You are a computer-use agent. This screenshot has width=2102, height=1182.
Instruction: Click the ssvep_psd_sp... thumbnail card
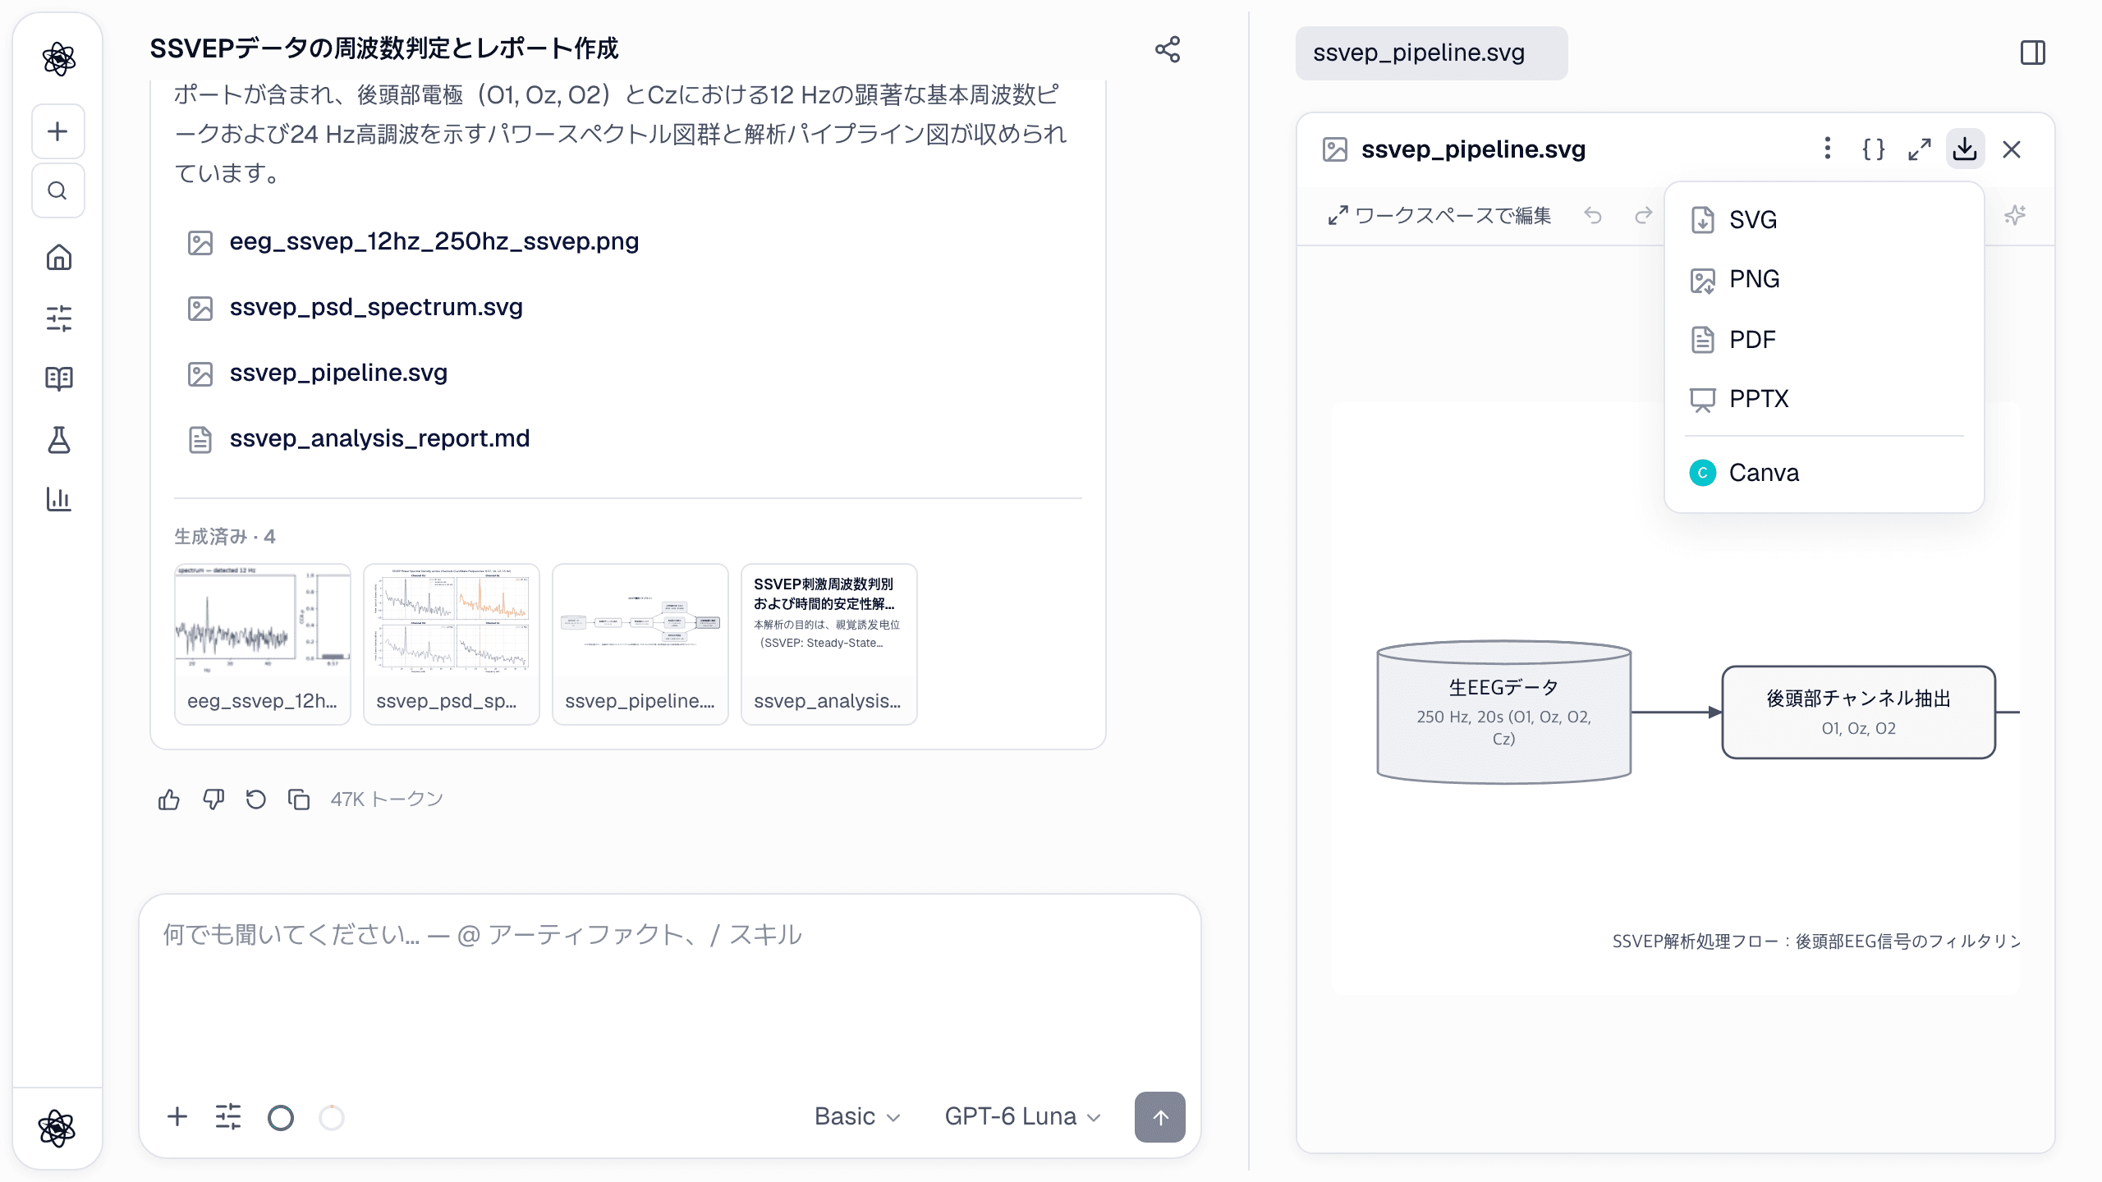click(452, 644)
